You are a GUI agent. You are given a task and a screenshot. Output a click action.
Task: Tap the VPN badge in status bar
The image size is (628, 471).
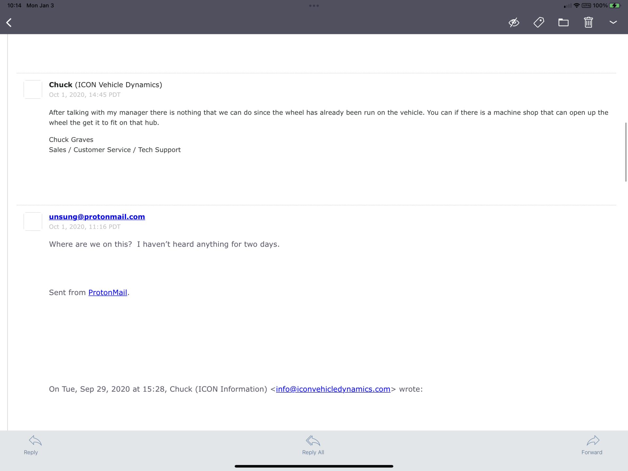[586, 6]
